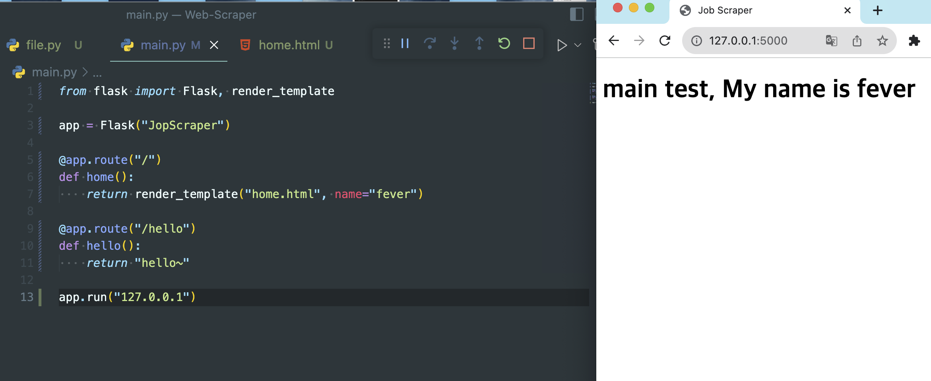Click the name="fever" argument
The height and width of the screenshot is (381, 931).
(376, 194)
